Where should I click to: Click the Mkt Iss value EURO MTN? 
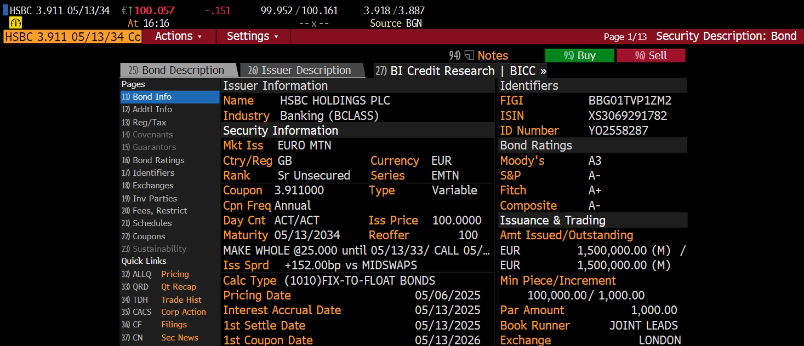click(x=305, y=146)
